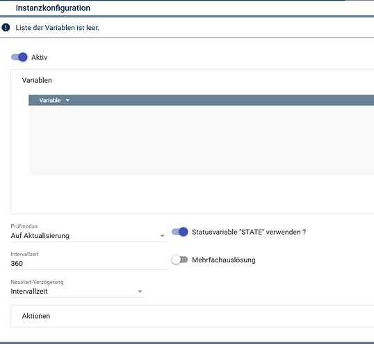374x348 pixels.
Task: Click the Aktiv label text
Action: [x=40, y=57]
